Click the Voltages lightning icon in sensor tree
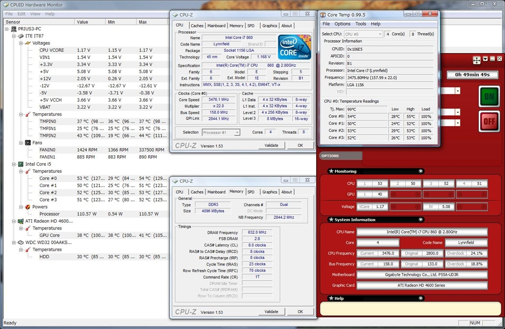The width and height of the screenshot is (505, 329). tap(28, 43)
